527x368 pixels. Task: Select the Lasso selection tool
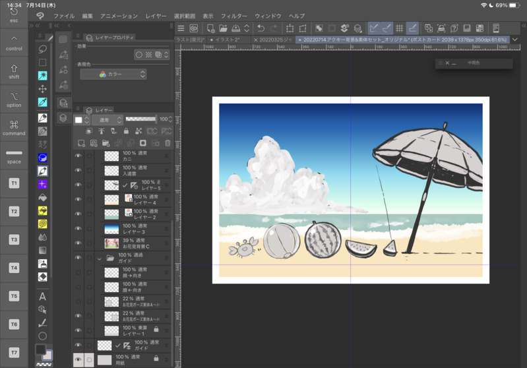[x=42, y=49]
